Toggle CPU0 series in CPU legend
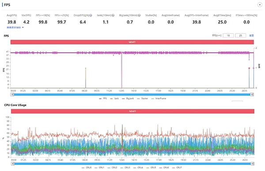Screen dimensions: 265x171 click(x=87, y=167)
